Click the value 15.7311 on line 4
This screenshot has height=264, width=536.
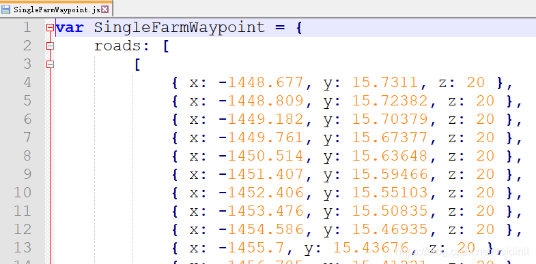[x=385, y=83]
